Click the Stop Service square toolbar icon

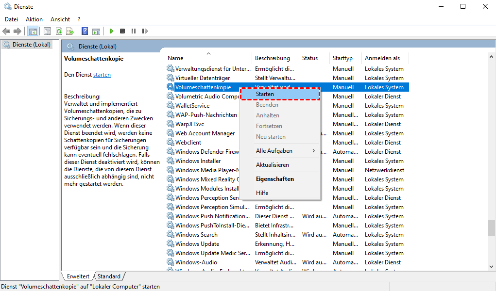tap(122, 32)
